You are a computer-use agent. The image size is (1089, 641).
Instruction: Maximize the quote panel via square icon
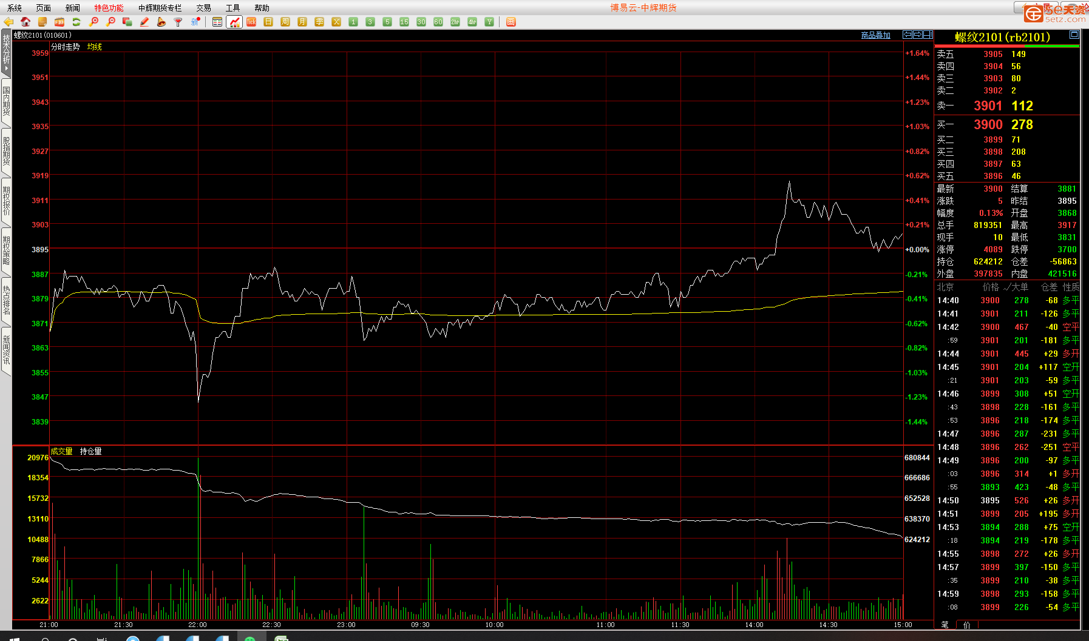pos(1074,35)
